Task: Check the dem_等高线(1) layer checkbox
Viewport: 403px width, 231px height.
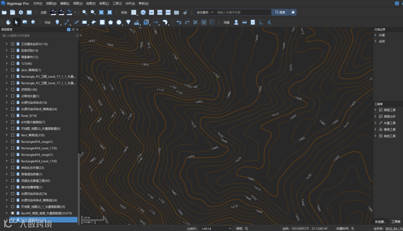Action: (x=13, y=70)
